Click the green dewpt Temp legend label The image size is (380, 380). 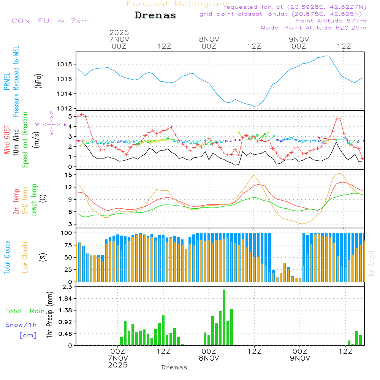click(34, 200)
